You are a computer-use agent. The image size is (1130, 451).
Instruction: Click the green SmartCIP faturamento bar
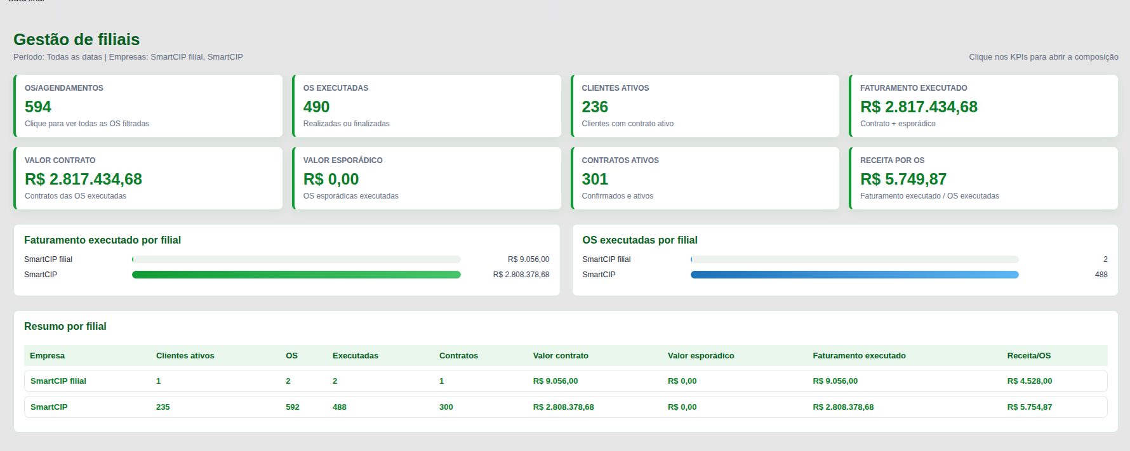coord(296,275)
